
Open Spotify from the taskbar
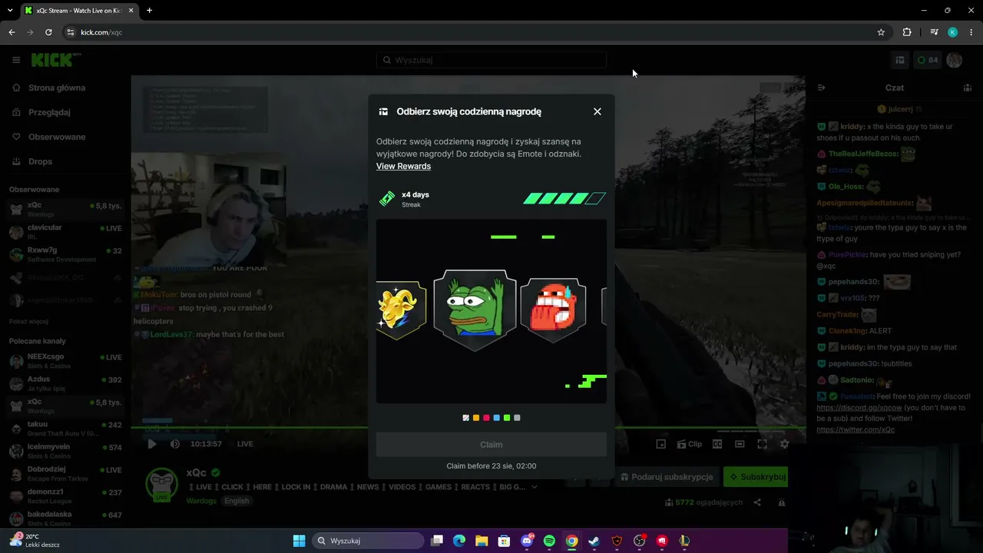coord(549,541)
